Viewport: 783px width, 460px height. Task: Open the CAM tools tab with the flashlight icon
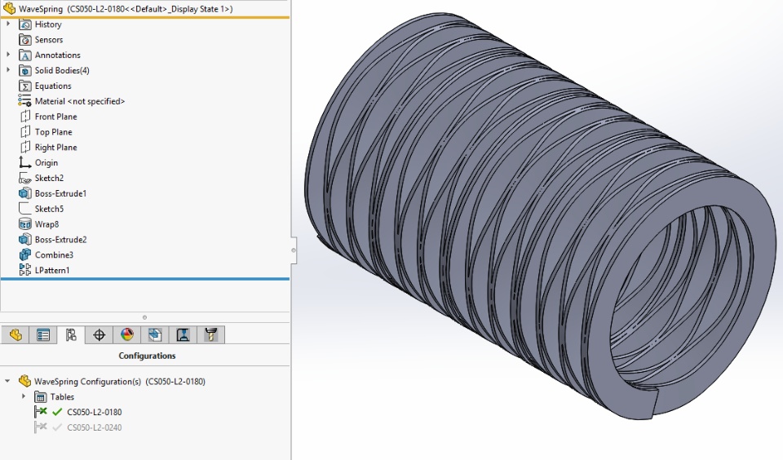tap(210, 334)
